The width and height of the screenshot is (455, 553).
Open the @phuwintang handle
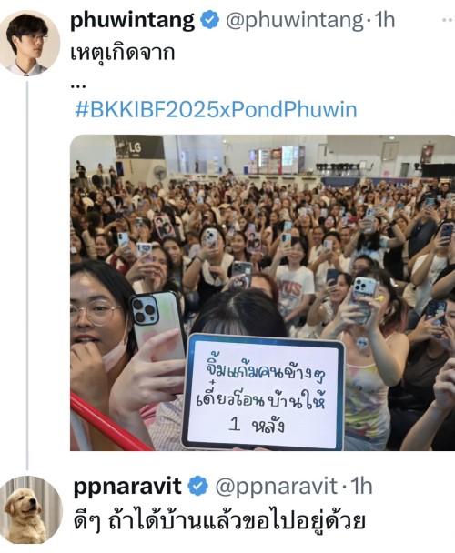(x=295, y=20)
